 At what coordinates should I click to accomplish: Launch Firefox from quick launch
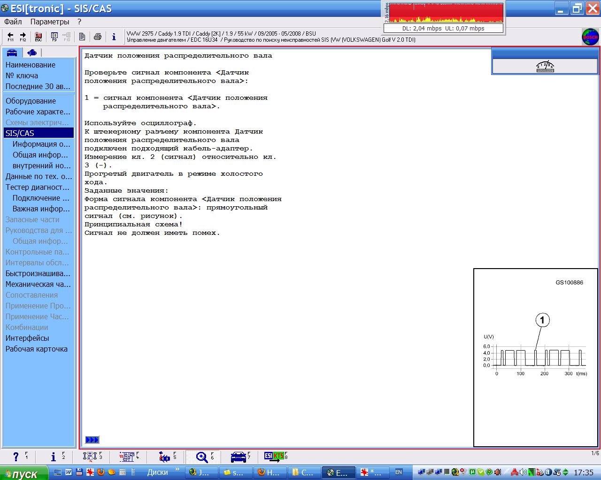tap(100, 472)
